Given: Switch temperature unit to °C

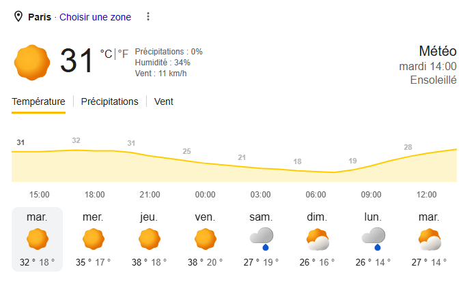Looking at the screenshot, I should tap(106, 54).
